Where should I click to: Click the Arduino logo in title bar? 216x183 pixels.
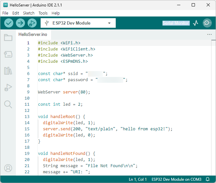6,5
